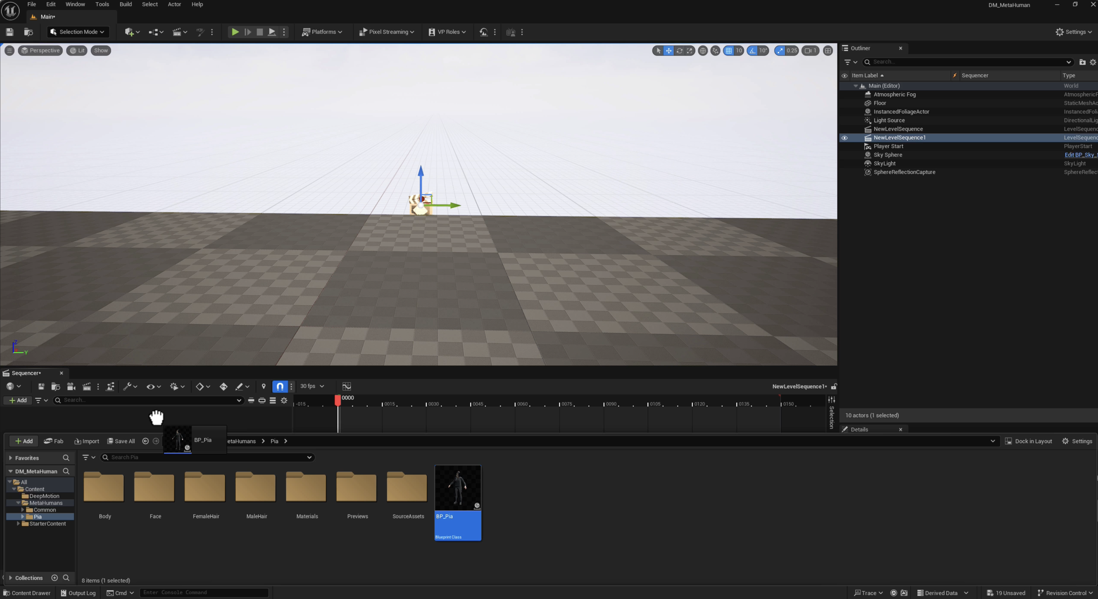The width and height of the screenshot is (1098, 599).
Task: Click the red playhead marker at frame 0000
Action: point(338,399)
